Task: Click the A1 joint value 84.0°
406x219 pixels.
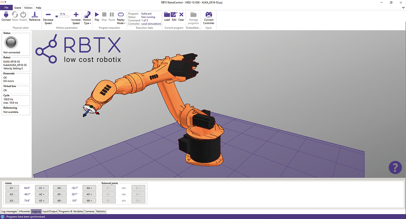Action: click(x=27, y=188)
